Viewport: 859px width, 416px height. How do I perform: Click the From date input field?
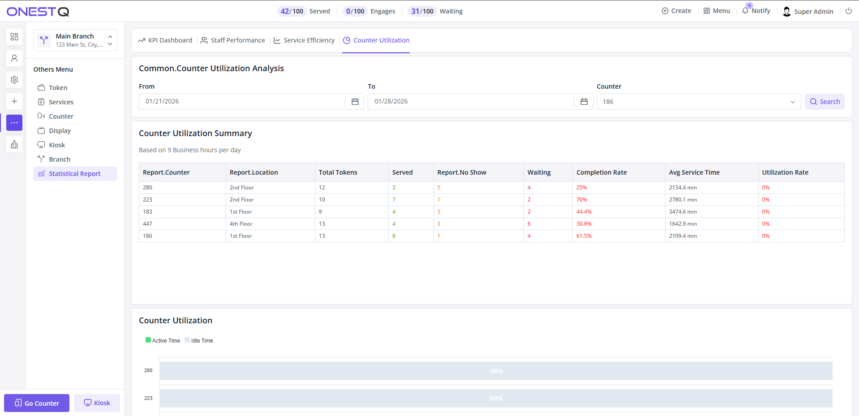(242, 102)
